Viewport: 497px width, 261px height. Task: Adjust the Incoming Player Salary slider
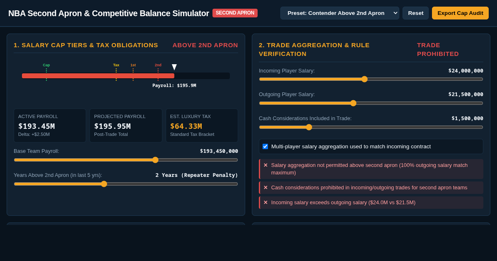click(x=371, y=79)
